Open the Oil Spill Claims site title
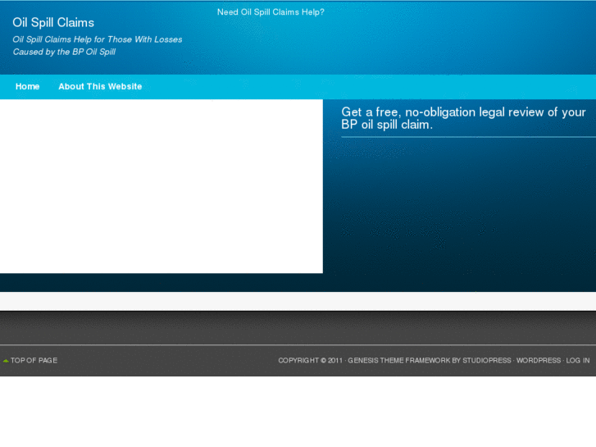 click(53, 23)
